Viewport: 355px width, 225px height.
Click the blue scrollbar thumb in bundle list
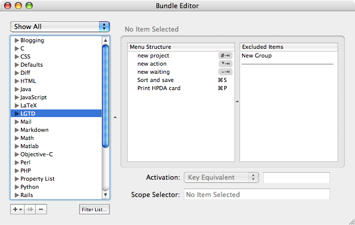point(105,96)
